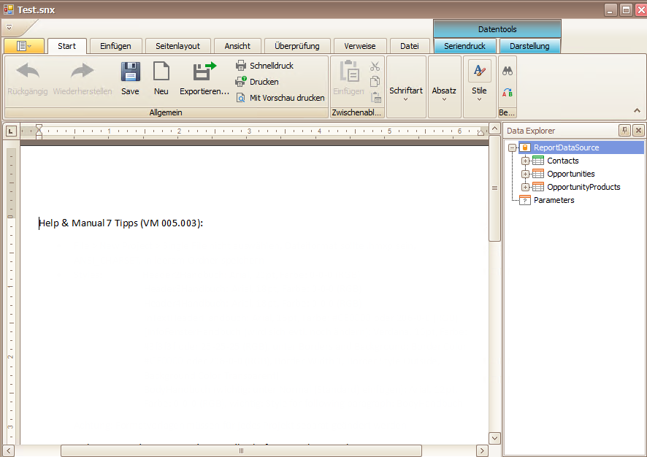
Task: Select Schnelldruck quick print
Action: 264,66
